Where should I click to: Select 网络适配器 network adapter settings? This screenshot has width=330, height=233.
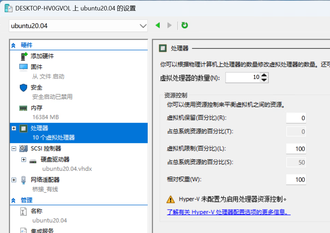coord(45,180)
